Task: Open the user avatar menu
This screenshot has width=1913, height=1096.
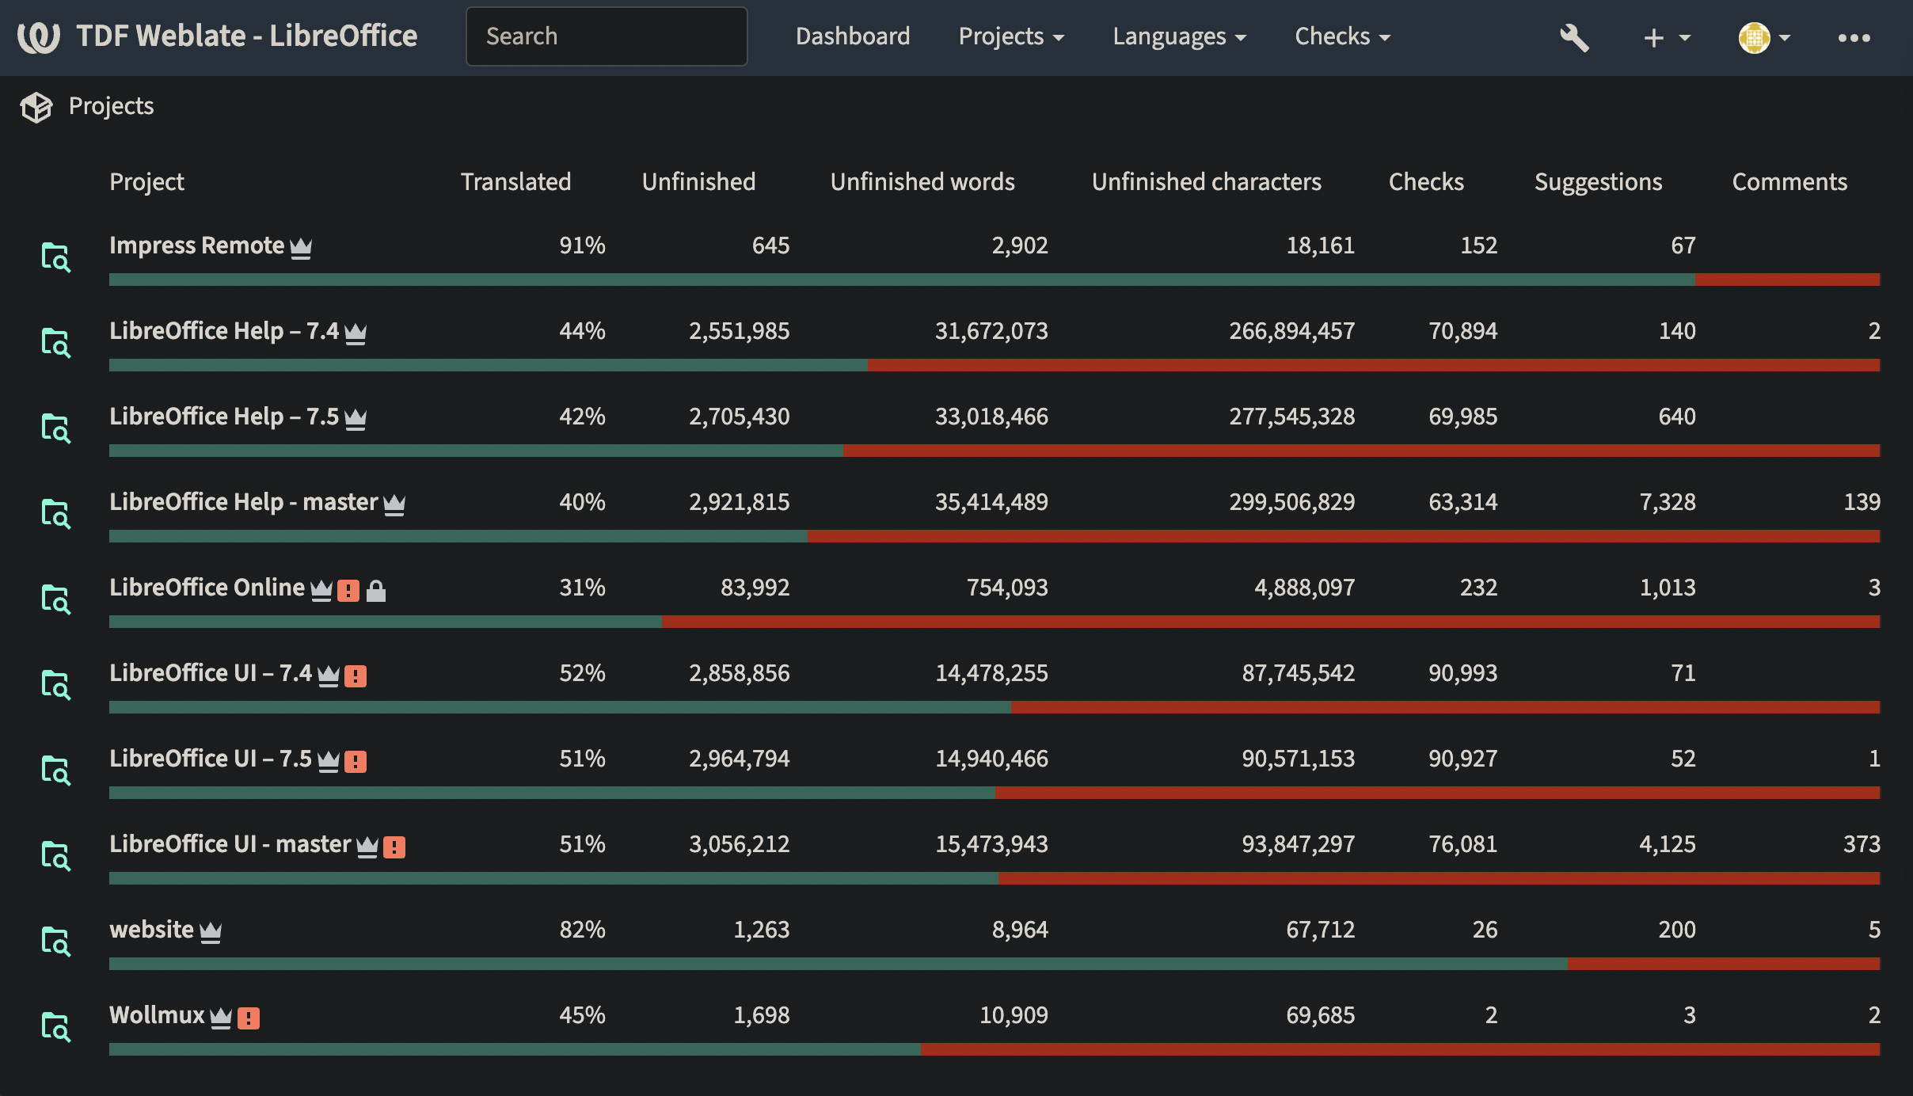Action: coord(1764,37)
